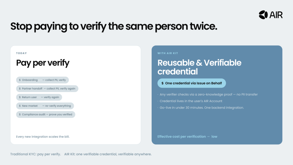The width and height of the screenshot is (293, 165).
Task: Click the Reusable & Verifiable credential heading
Action: (199, 67)
